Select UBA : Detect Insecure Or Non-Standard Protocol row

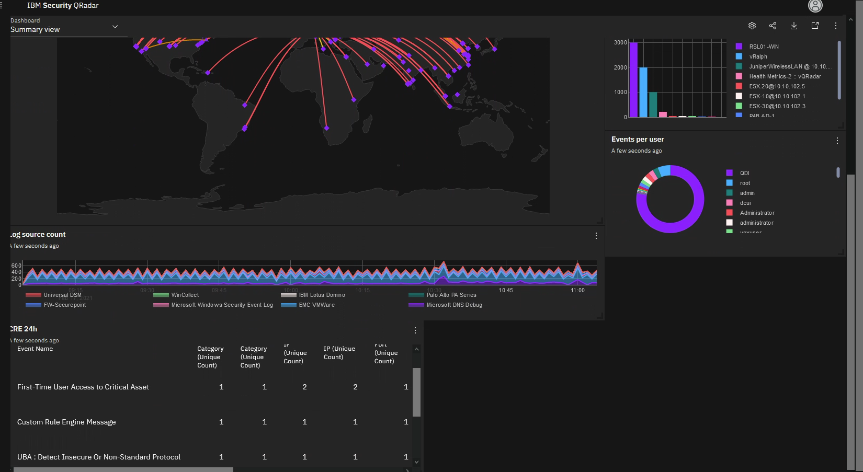(211, 457)
